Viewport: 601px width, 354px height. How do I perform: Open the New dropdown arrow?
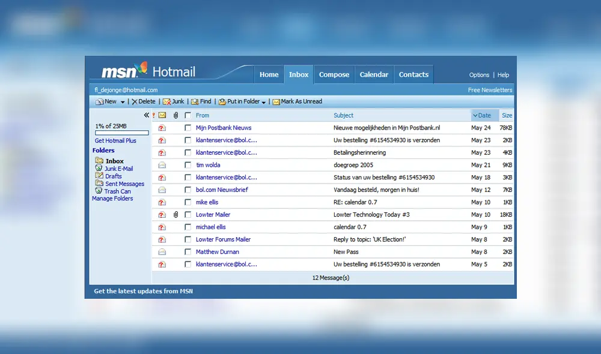123,102
